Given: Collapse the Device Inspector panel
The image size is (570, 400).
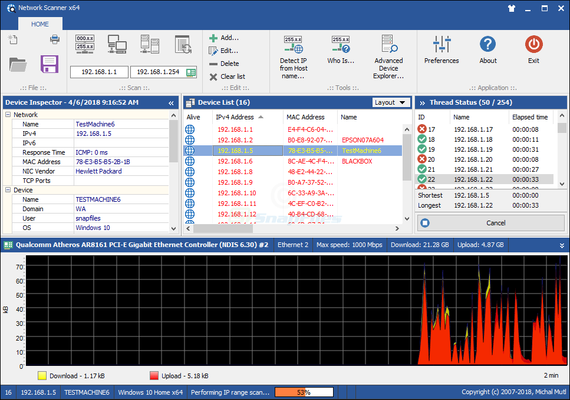Looking at the screenshot, I should point(171,103).
